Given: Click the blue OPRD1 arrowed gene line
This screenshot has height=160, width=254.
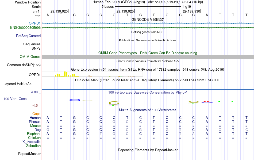Looking at the screenshot, I should point(148,23).
